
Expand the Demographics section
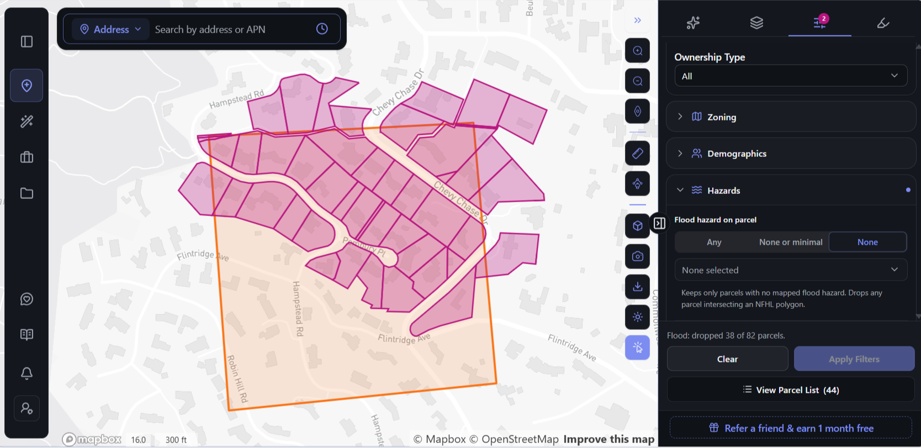[791, 154]
